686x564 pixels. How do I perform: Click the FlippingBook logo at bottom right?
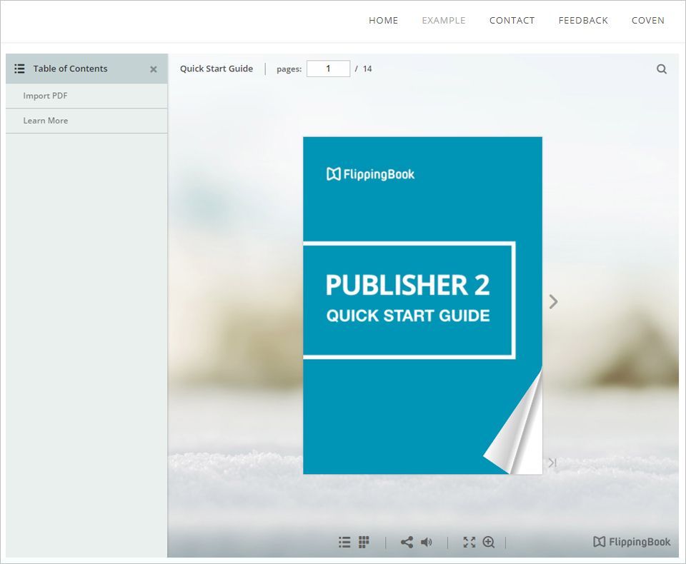point(632,542)
